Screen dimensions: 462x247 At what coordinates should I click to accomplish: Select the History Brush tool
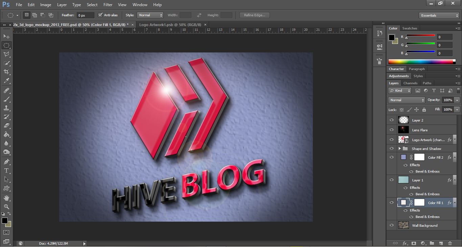(x=6, y=117)
